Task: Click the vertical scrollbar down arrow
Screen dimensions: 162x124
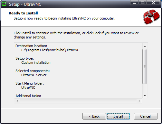Action: 145,96
